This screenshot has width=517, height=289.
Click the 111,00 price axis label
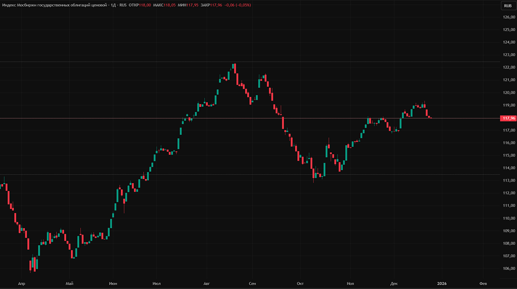point(509,205)
